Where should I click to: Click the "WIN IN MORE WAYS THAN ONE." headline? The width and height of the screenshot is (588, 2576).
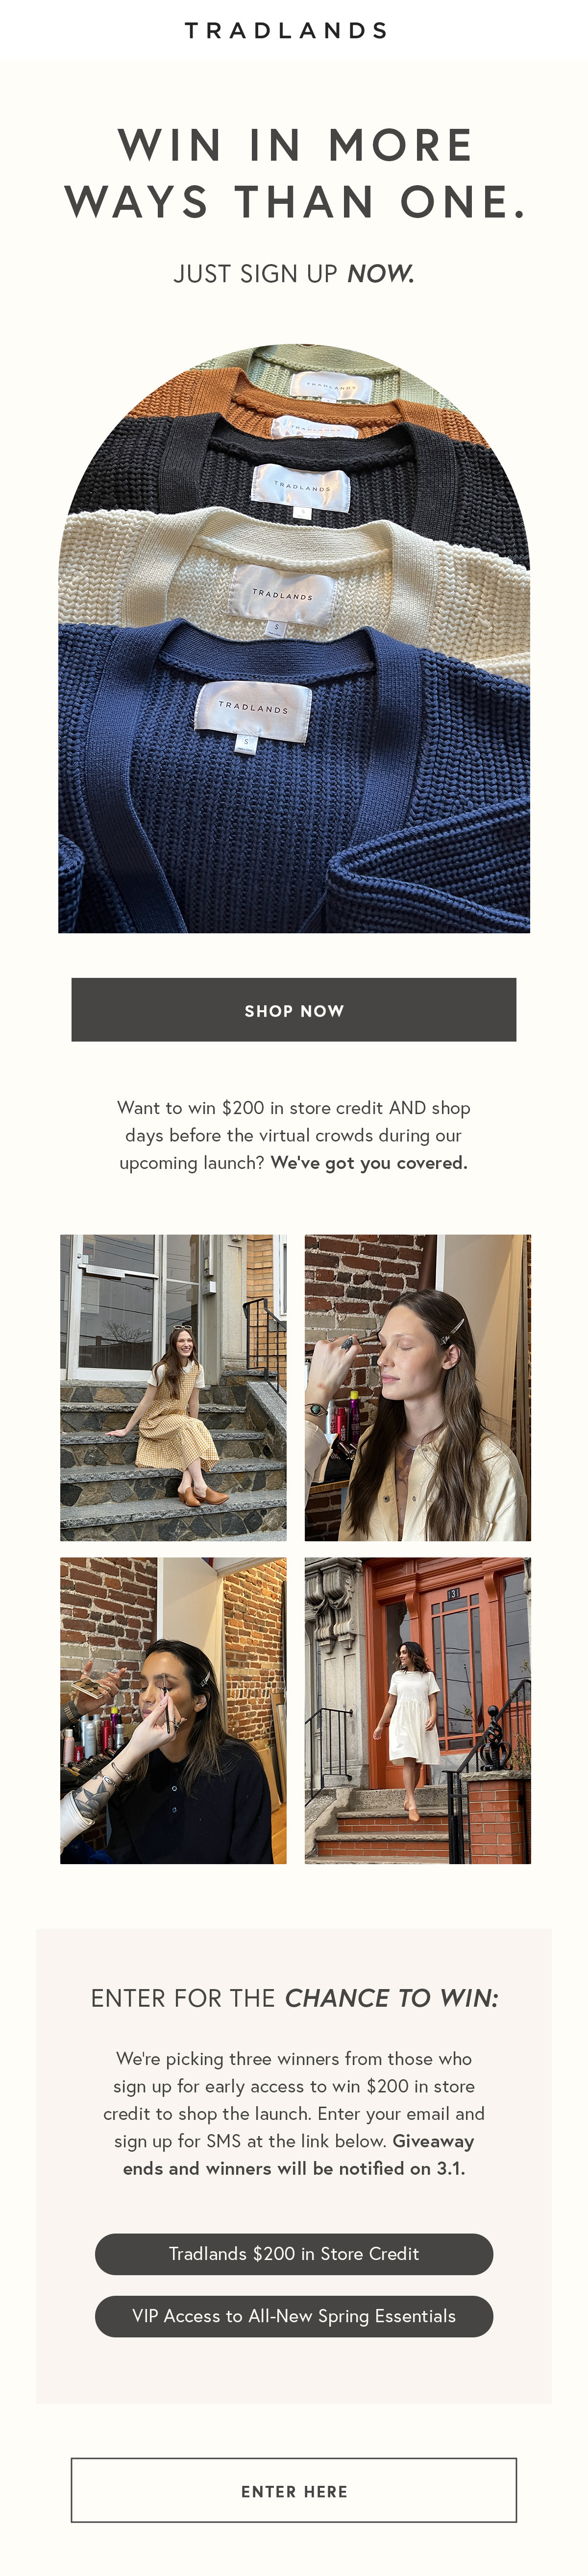pos(294,173)
